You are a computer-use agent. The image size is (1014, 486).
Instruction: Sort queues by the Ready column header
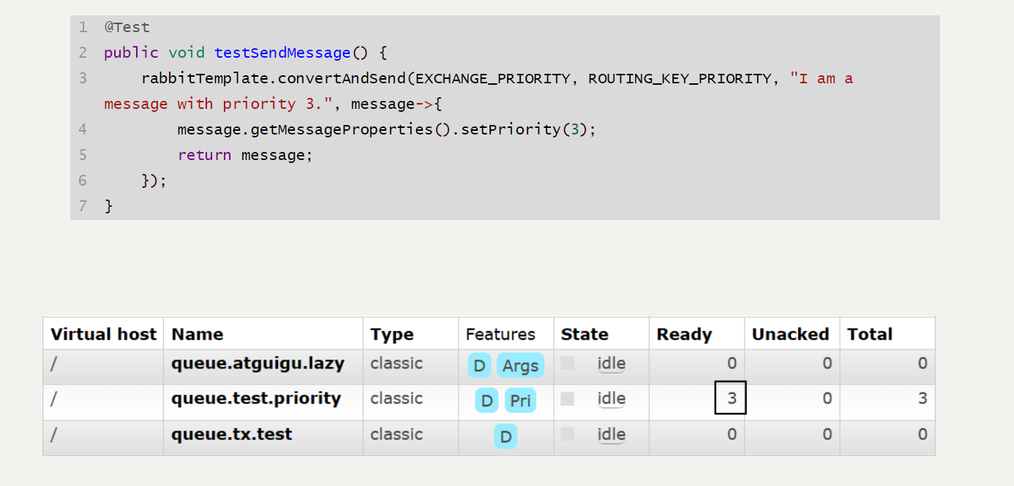(x=684, y=335)
